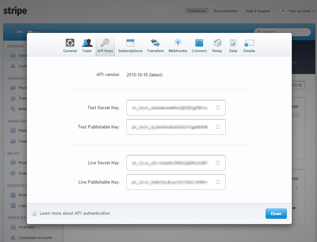Go to the Transfers settings tab
The width and height of the screenshot is (317, 242).
pyautogui.click(x=155, y=46)
